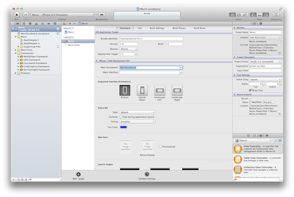
Task: Open Main Interface combo box arrow
Action: tap(181, 73)
